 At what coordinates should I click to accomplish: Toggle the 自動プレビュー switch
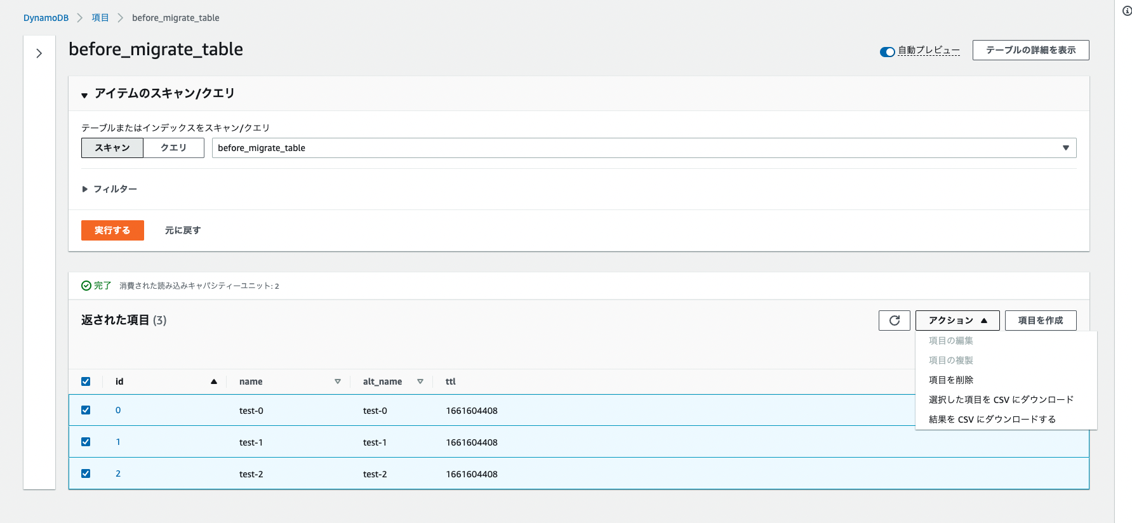(887, 51)
